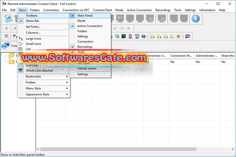Image resolution: width=236 pixels, height=157 pixels.
Task: Click the monitor power icon left of info divider group
Action: [162, 18]
